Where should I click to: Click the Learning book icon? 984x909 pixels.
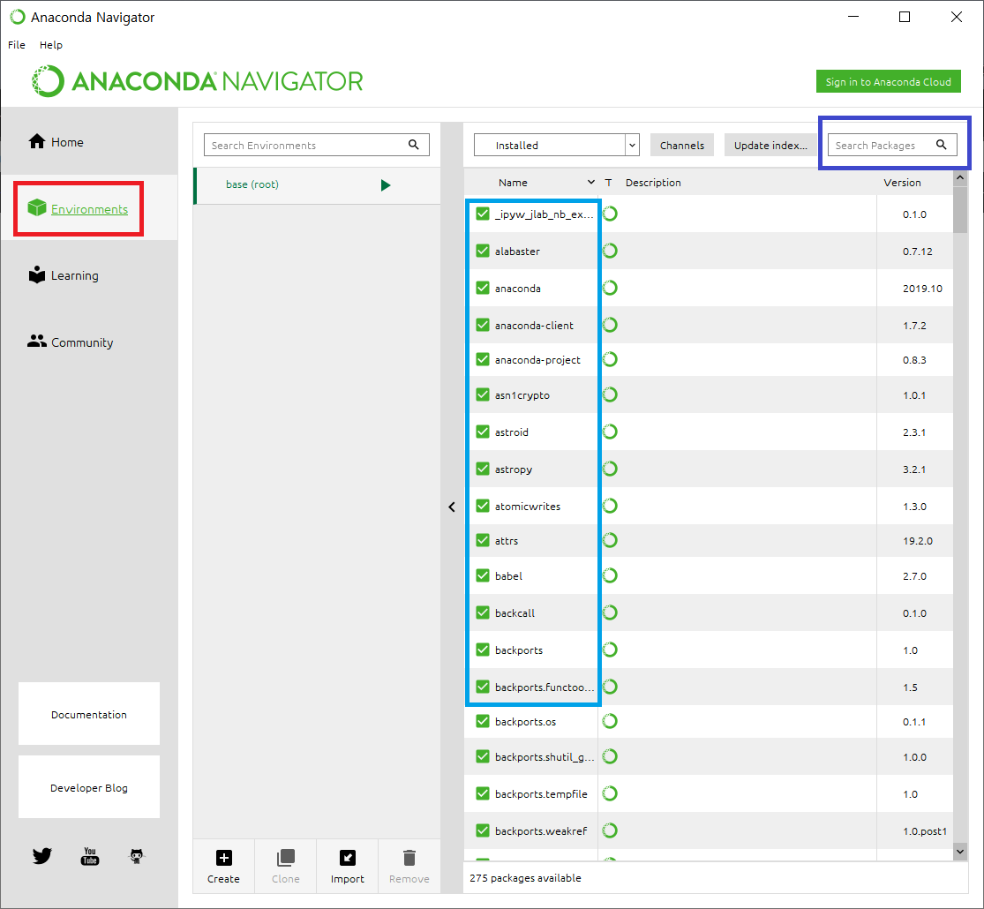click(37, 274)
